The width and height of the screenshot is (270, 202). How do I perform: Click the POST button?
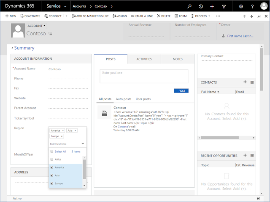pyautogui.click(x=181, y=91)
